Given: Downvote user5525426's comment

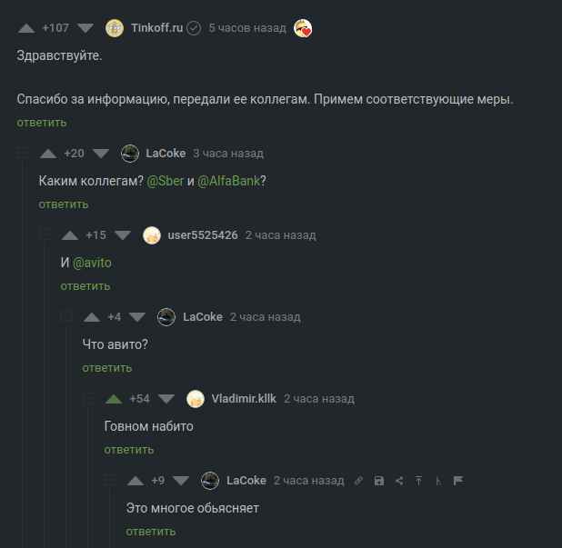Looking at the screenshot, I should (123, 235).
